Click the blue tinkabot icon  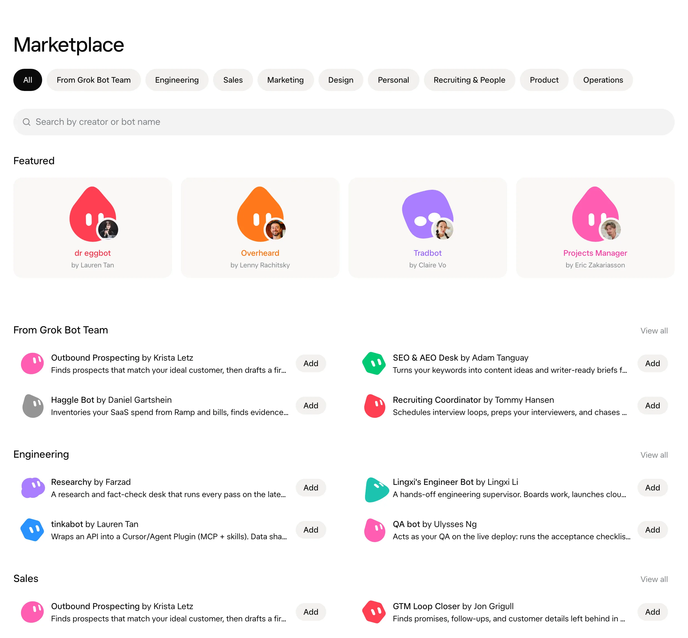coord(32,530)
